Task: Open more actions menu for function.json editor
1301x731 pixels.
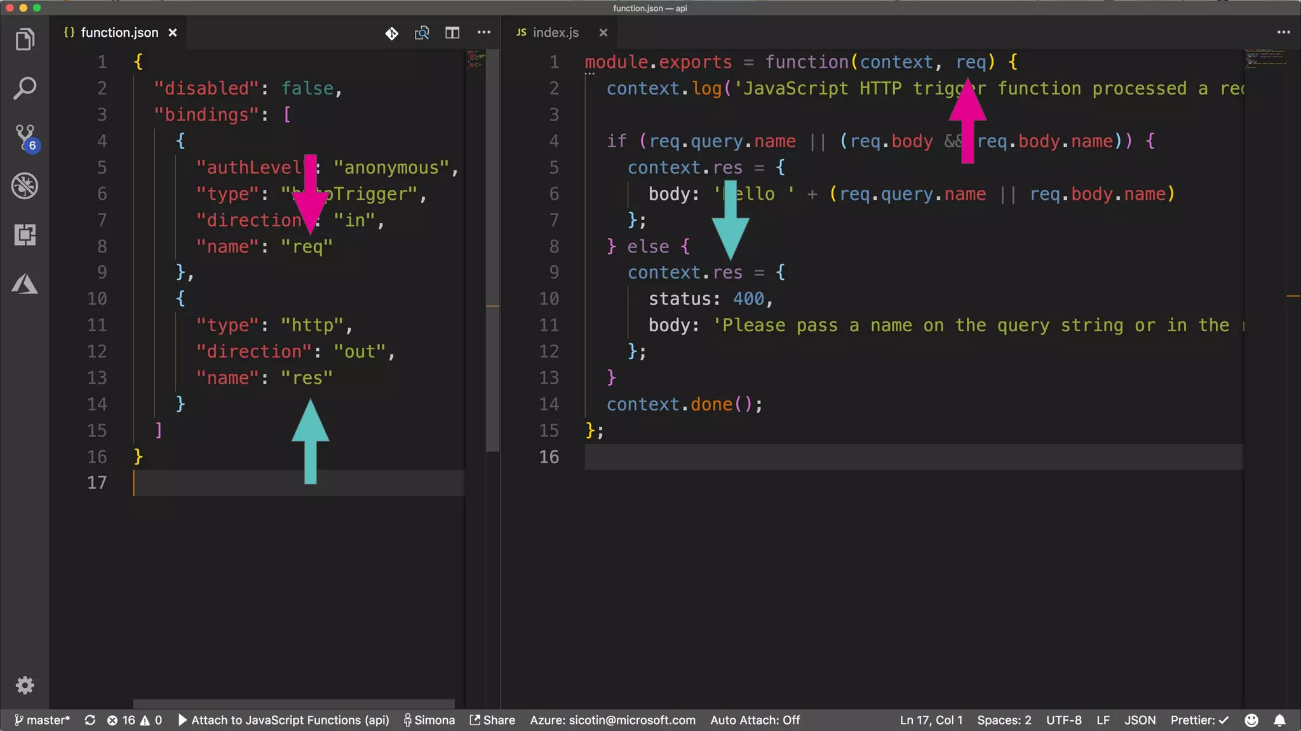Action: [x=484, y=32]
